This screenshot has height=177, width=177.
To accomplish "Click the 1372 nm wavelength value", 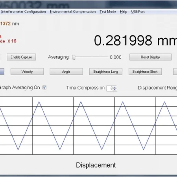I will [x=9, y=24].
